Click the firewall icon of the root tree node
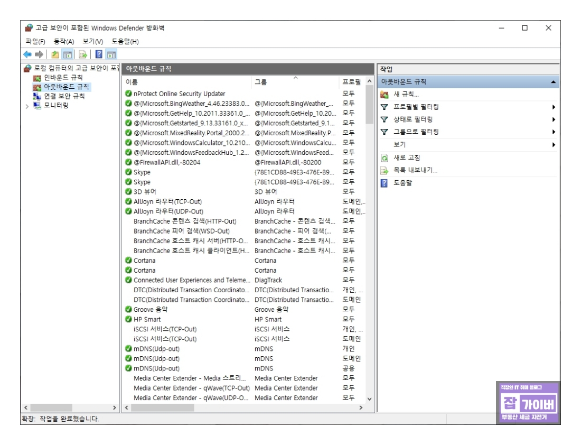Screen dimensions: 581x445 click(27, 69)
